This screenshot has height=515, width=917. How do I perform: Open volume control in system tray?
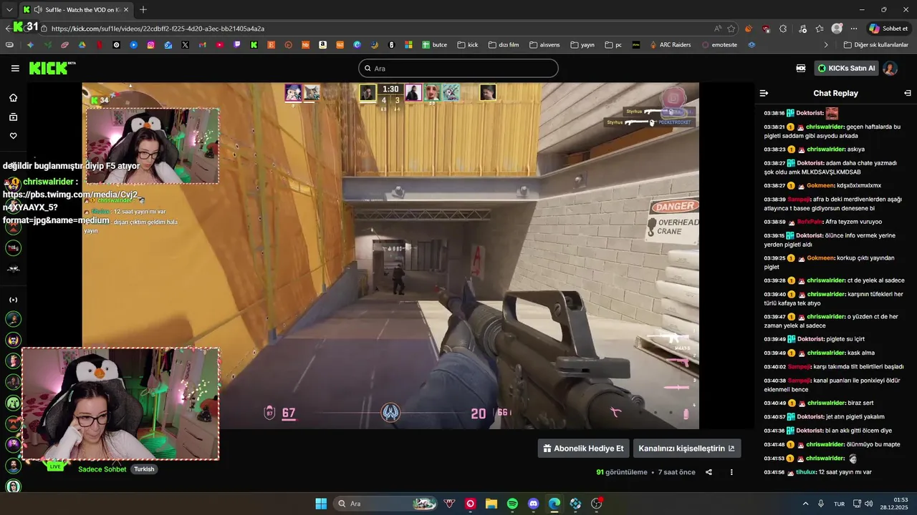(x=868, y=504)
